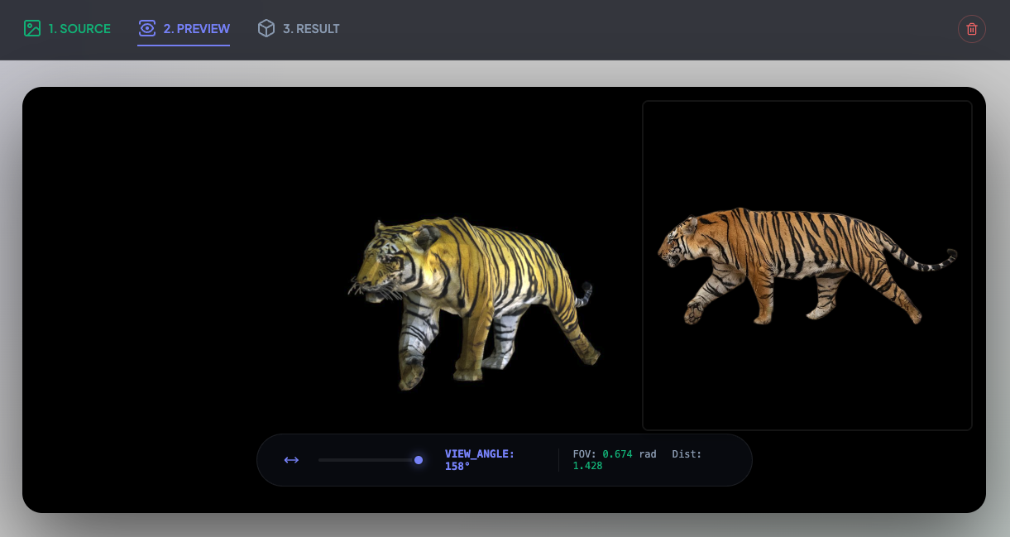The width and height of the screenshot is (1010, 537).
Task: Click the VIEW_ANGLE 158° readout
Action: [480, 460]
